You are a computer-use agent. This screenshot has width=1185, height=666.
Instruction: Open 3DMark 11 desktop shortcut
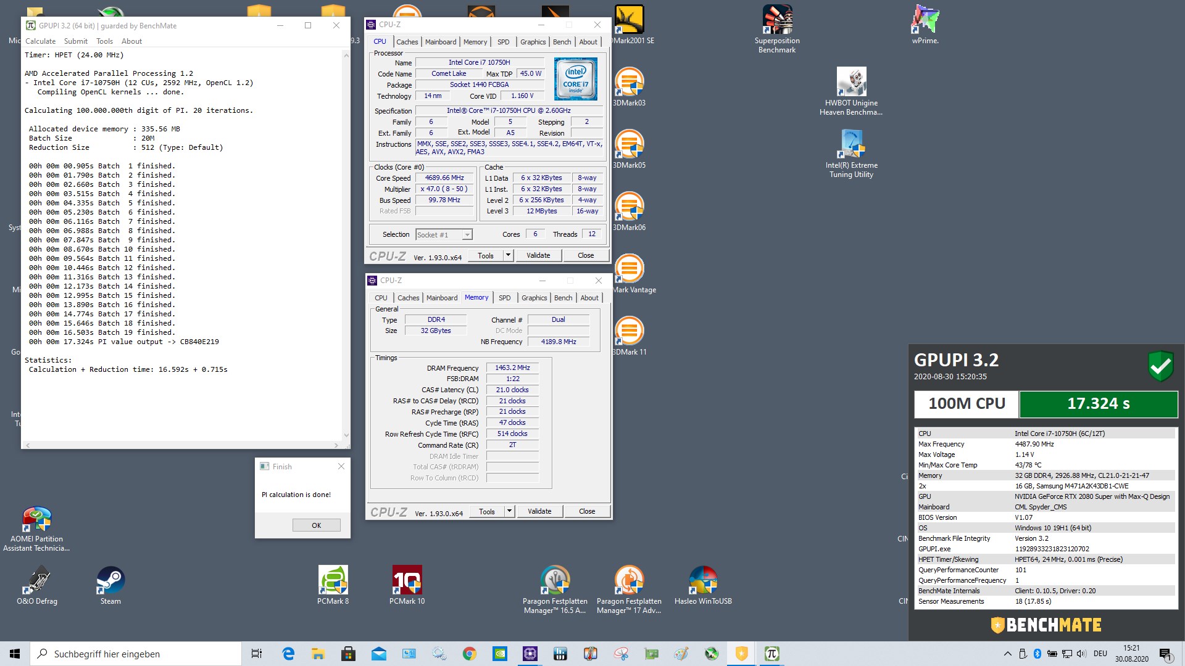(x=629, y=336)
